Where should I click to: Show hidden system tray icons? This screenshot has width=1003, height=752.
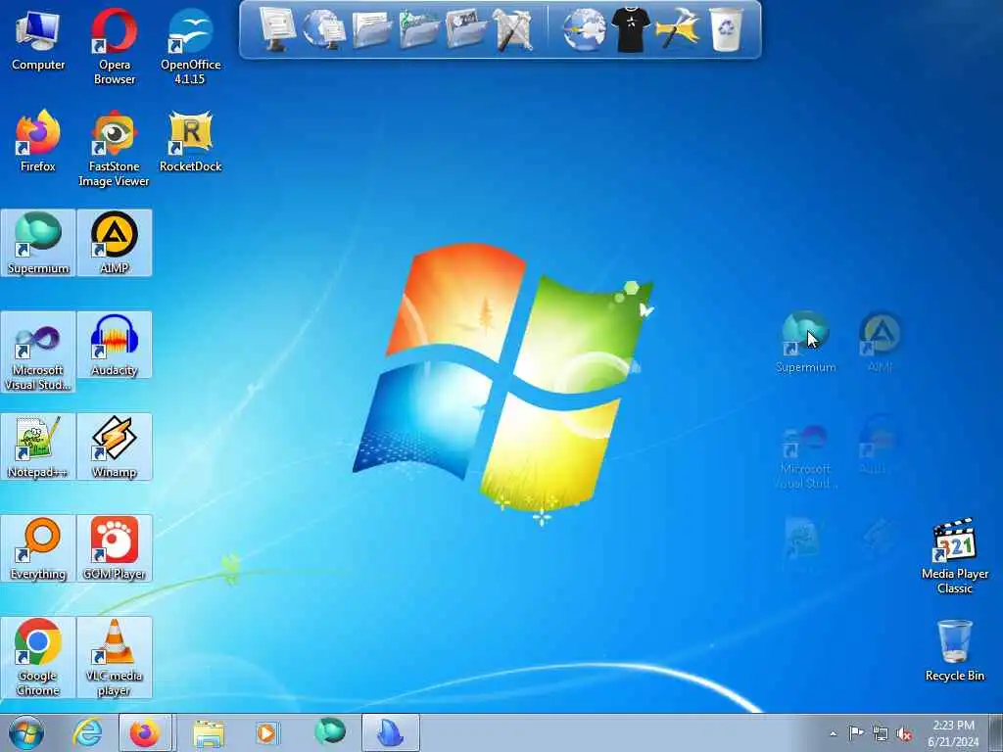point(833,733)
